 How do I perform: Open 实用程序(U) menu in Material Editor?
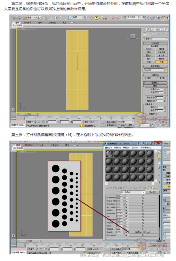[146, 148]
